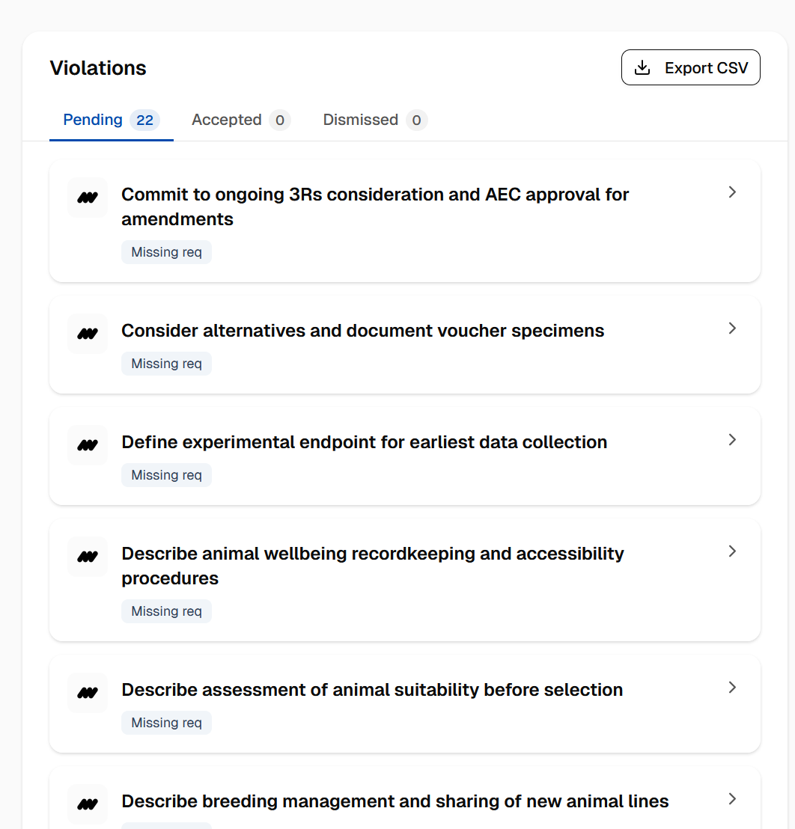Open chevron for 'Describe assessment of animal suitability'
The width and height of the screenshot is (795, 829).
[732, 688]
